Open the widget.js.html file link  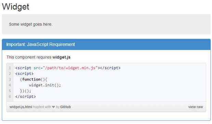pyautogui.click(x=21, y=107)
